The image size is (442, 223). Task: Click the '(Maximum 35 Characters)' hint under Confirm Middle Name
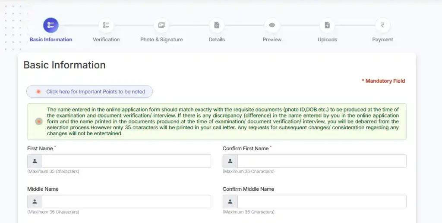pos(248,212)
